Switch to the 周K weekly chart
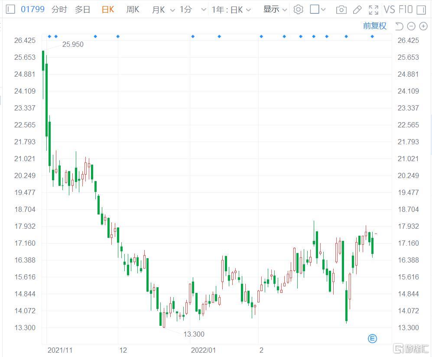This screenshot has width=432, height=357. click(133, 9)
